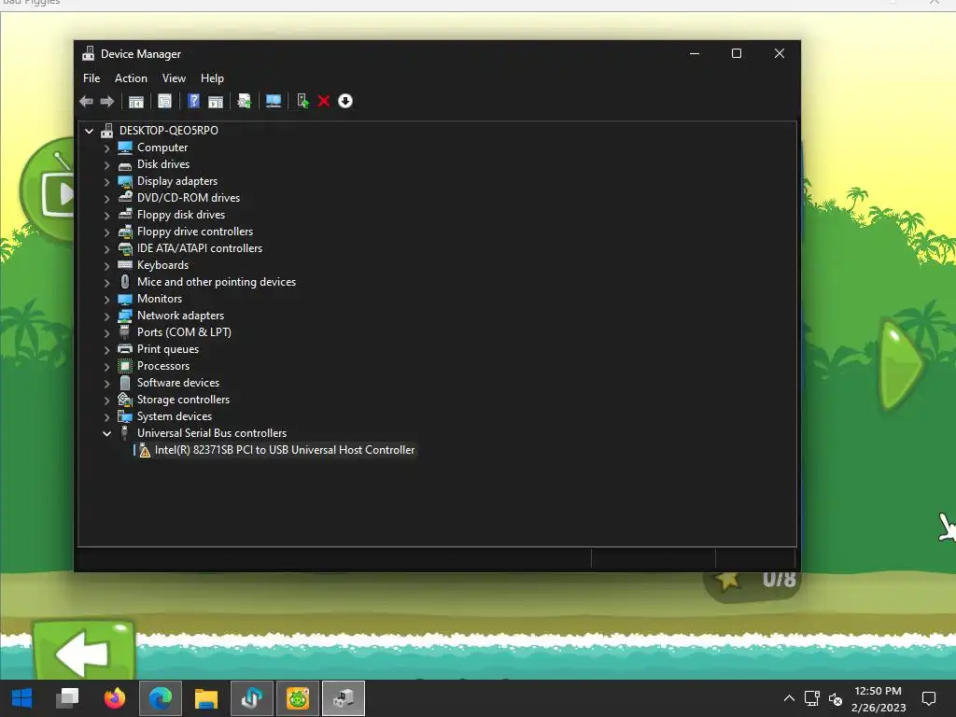Expand the Network adapters category
This screenshot has height=717, width=956.
click(x=107, y=316)
